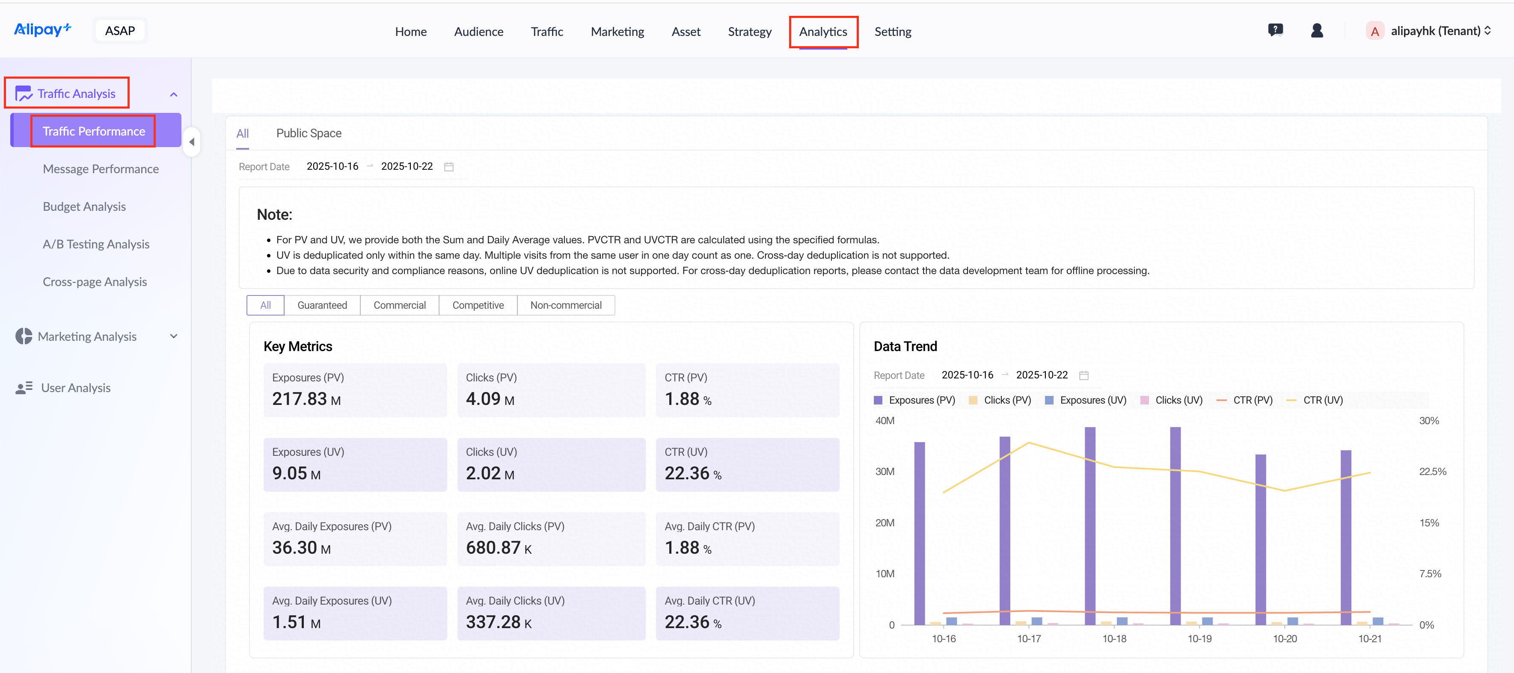The width and height of the screenshot is (1514, 673).
Task: Open the Data Trend calendar icon
Action: point(1084,375)
